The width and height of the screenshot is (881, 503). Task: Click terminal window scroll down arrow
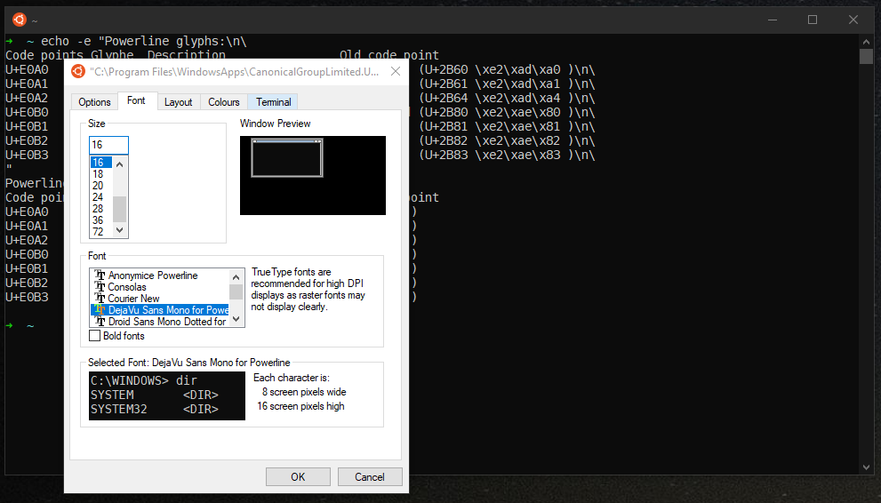866,467
